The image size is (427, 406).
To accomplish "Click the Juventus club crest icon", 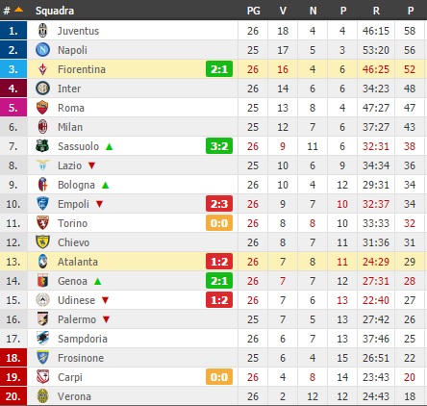I will point(42,31).
